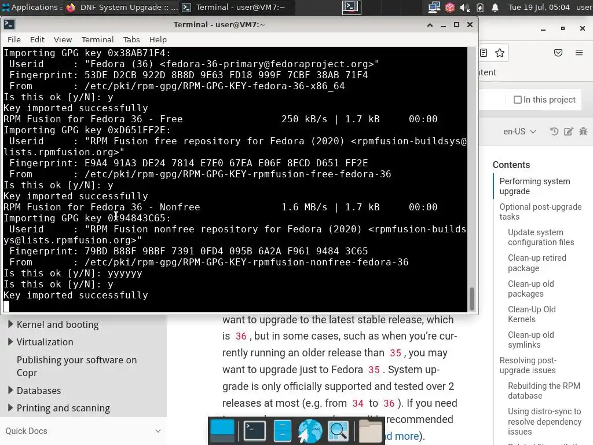Launch the Terminal emulator from the dock
The height and width of the screenshot is (445, 593).
tap(255, 431)
